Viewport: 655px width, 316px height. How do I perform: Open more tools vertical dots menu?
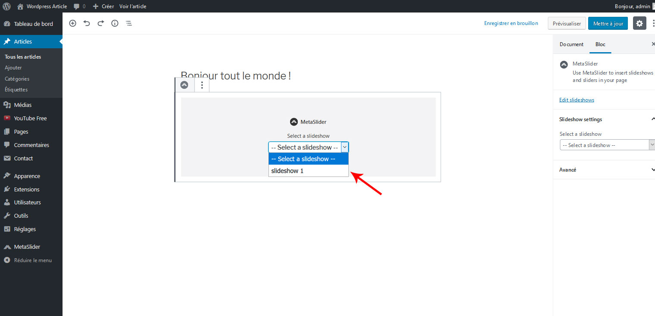click(653, 23)
